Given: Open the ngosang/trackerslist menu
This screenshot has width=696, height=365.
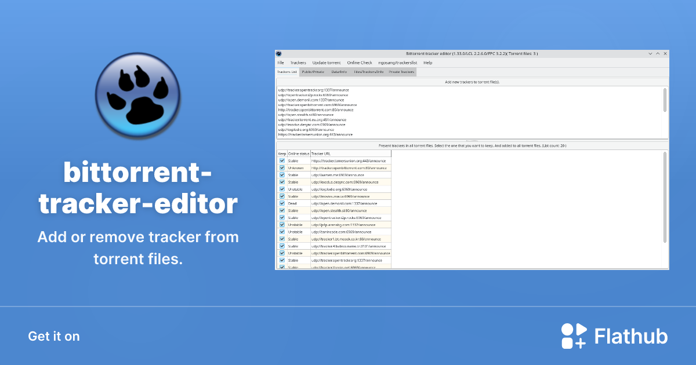Looking at the screenshot, I should [397, 63].
